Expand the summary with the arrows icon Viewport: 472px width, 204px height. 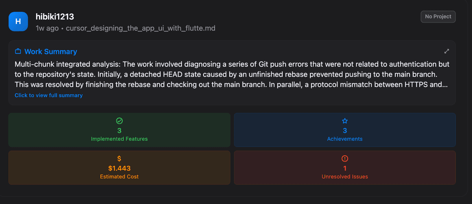click(x=446, y=51)
